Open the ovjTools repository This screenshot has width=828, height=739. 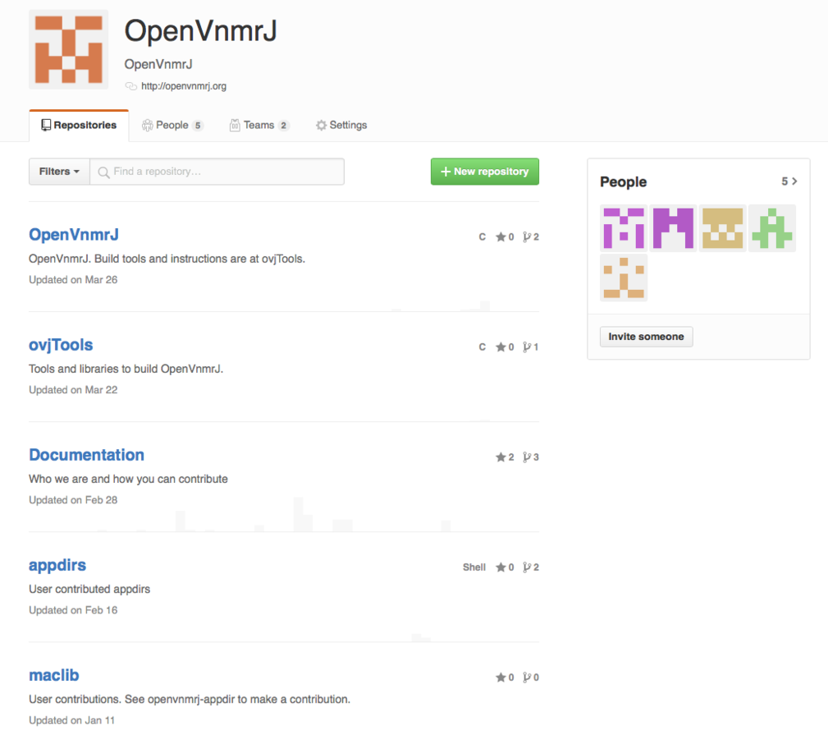tap(61, 345)
